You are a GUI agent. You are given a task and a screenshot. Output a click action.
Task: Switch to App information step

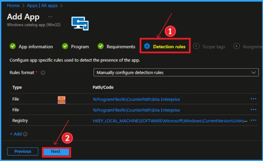(35, 46)
